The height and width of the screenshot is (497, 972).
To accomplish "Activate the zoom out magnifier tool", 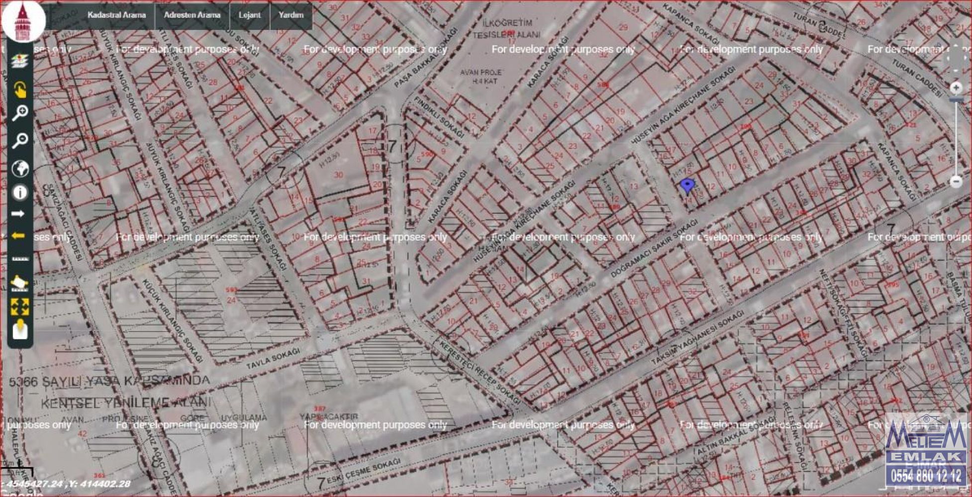I will coord(20,141).
